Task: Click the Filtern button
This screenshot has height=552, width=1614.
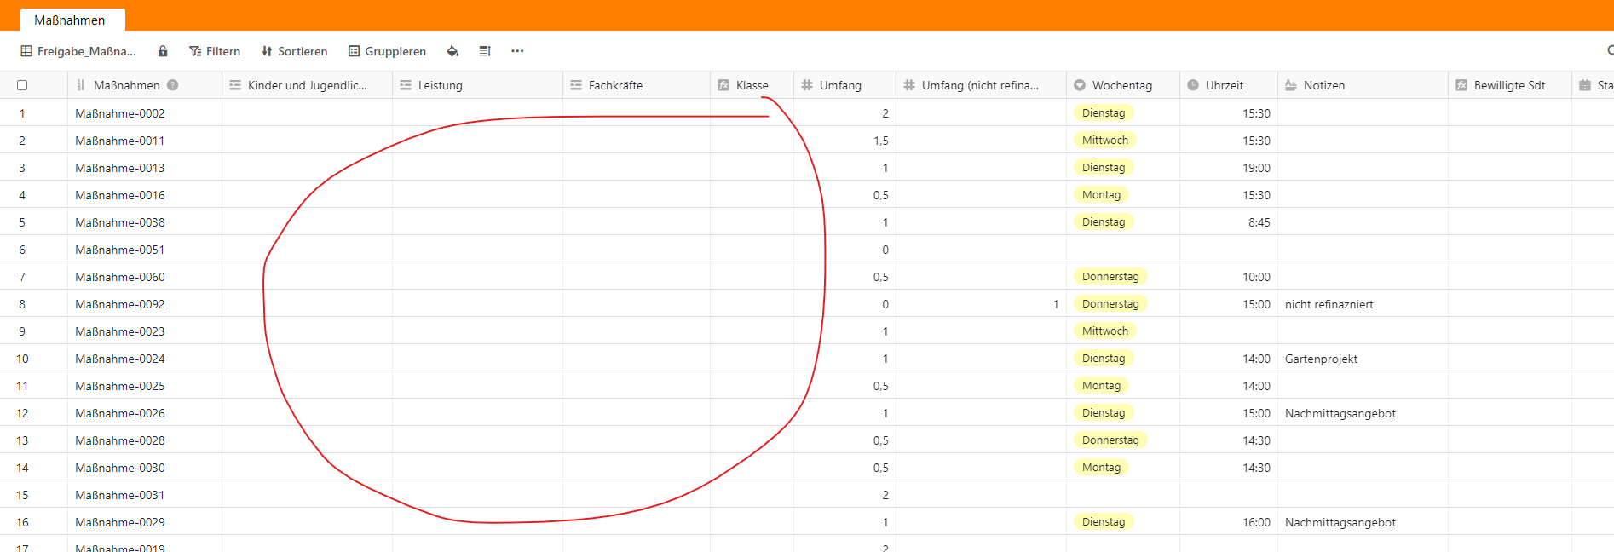Action: (x=215, y=51)
